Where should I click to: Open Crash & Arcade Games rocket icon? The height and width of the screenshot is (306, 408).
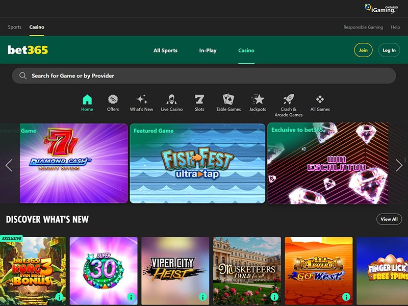(289, 99)
